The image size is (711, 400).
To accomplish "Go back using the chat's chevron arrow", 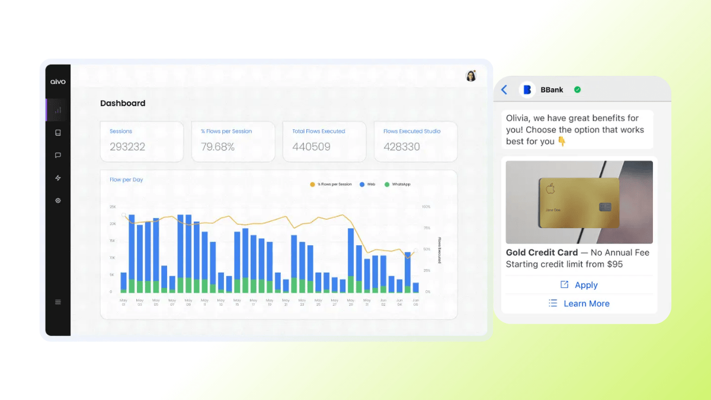I will (504, 89).
